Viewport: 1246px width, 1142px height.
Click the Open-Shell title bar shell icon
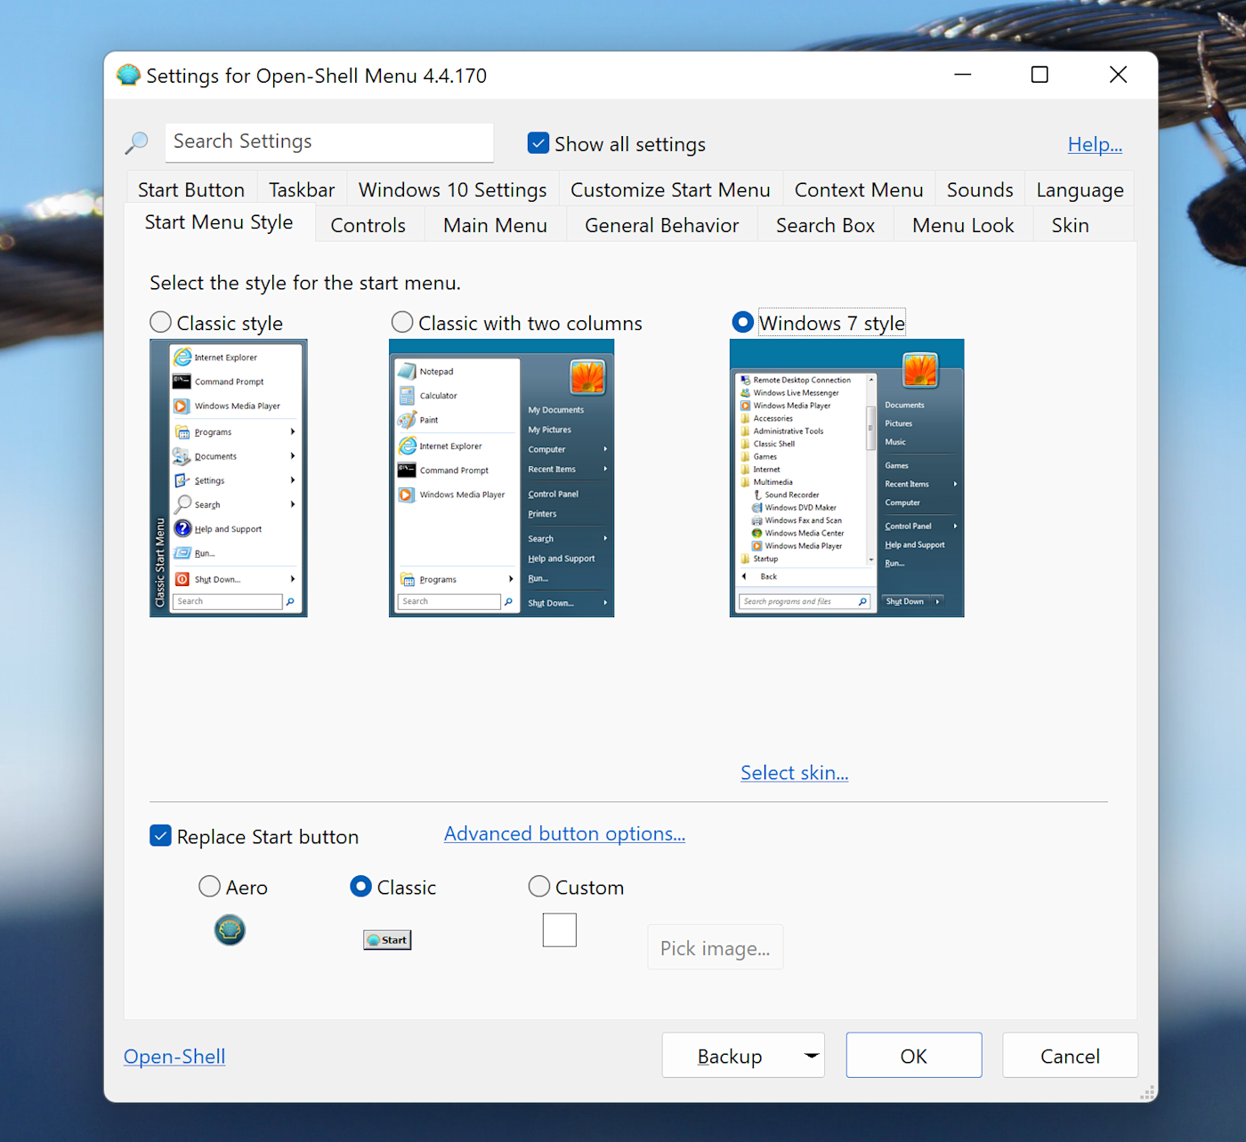pyautogui.click(x=128, y=75)
